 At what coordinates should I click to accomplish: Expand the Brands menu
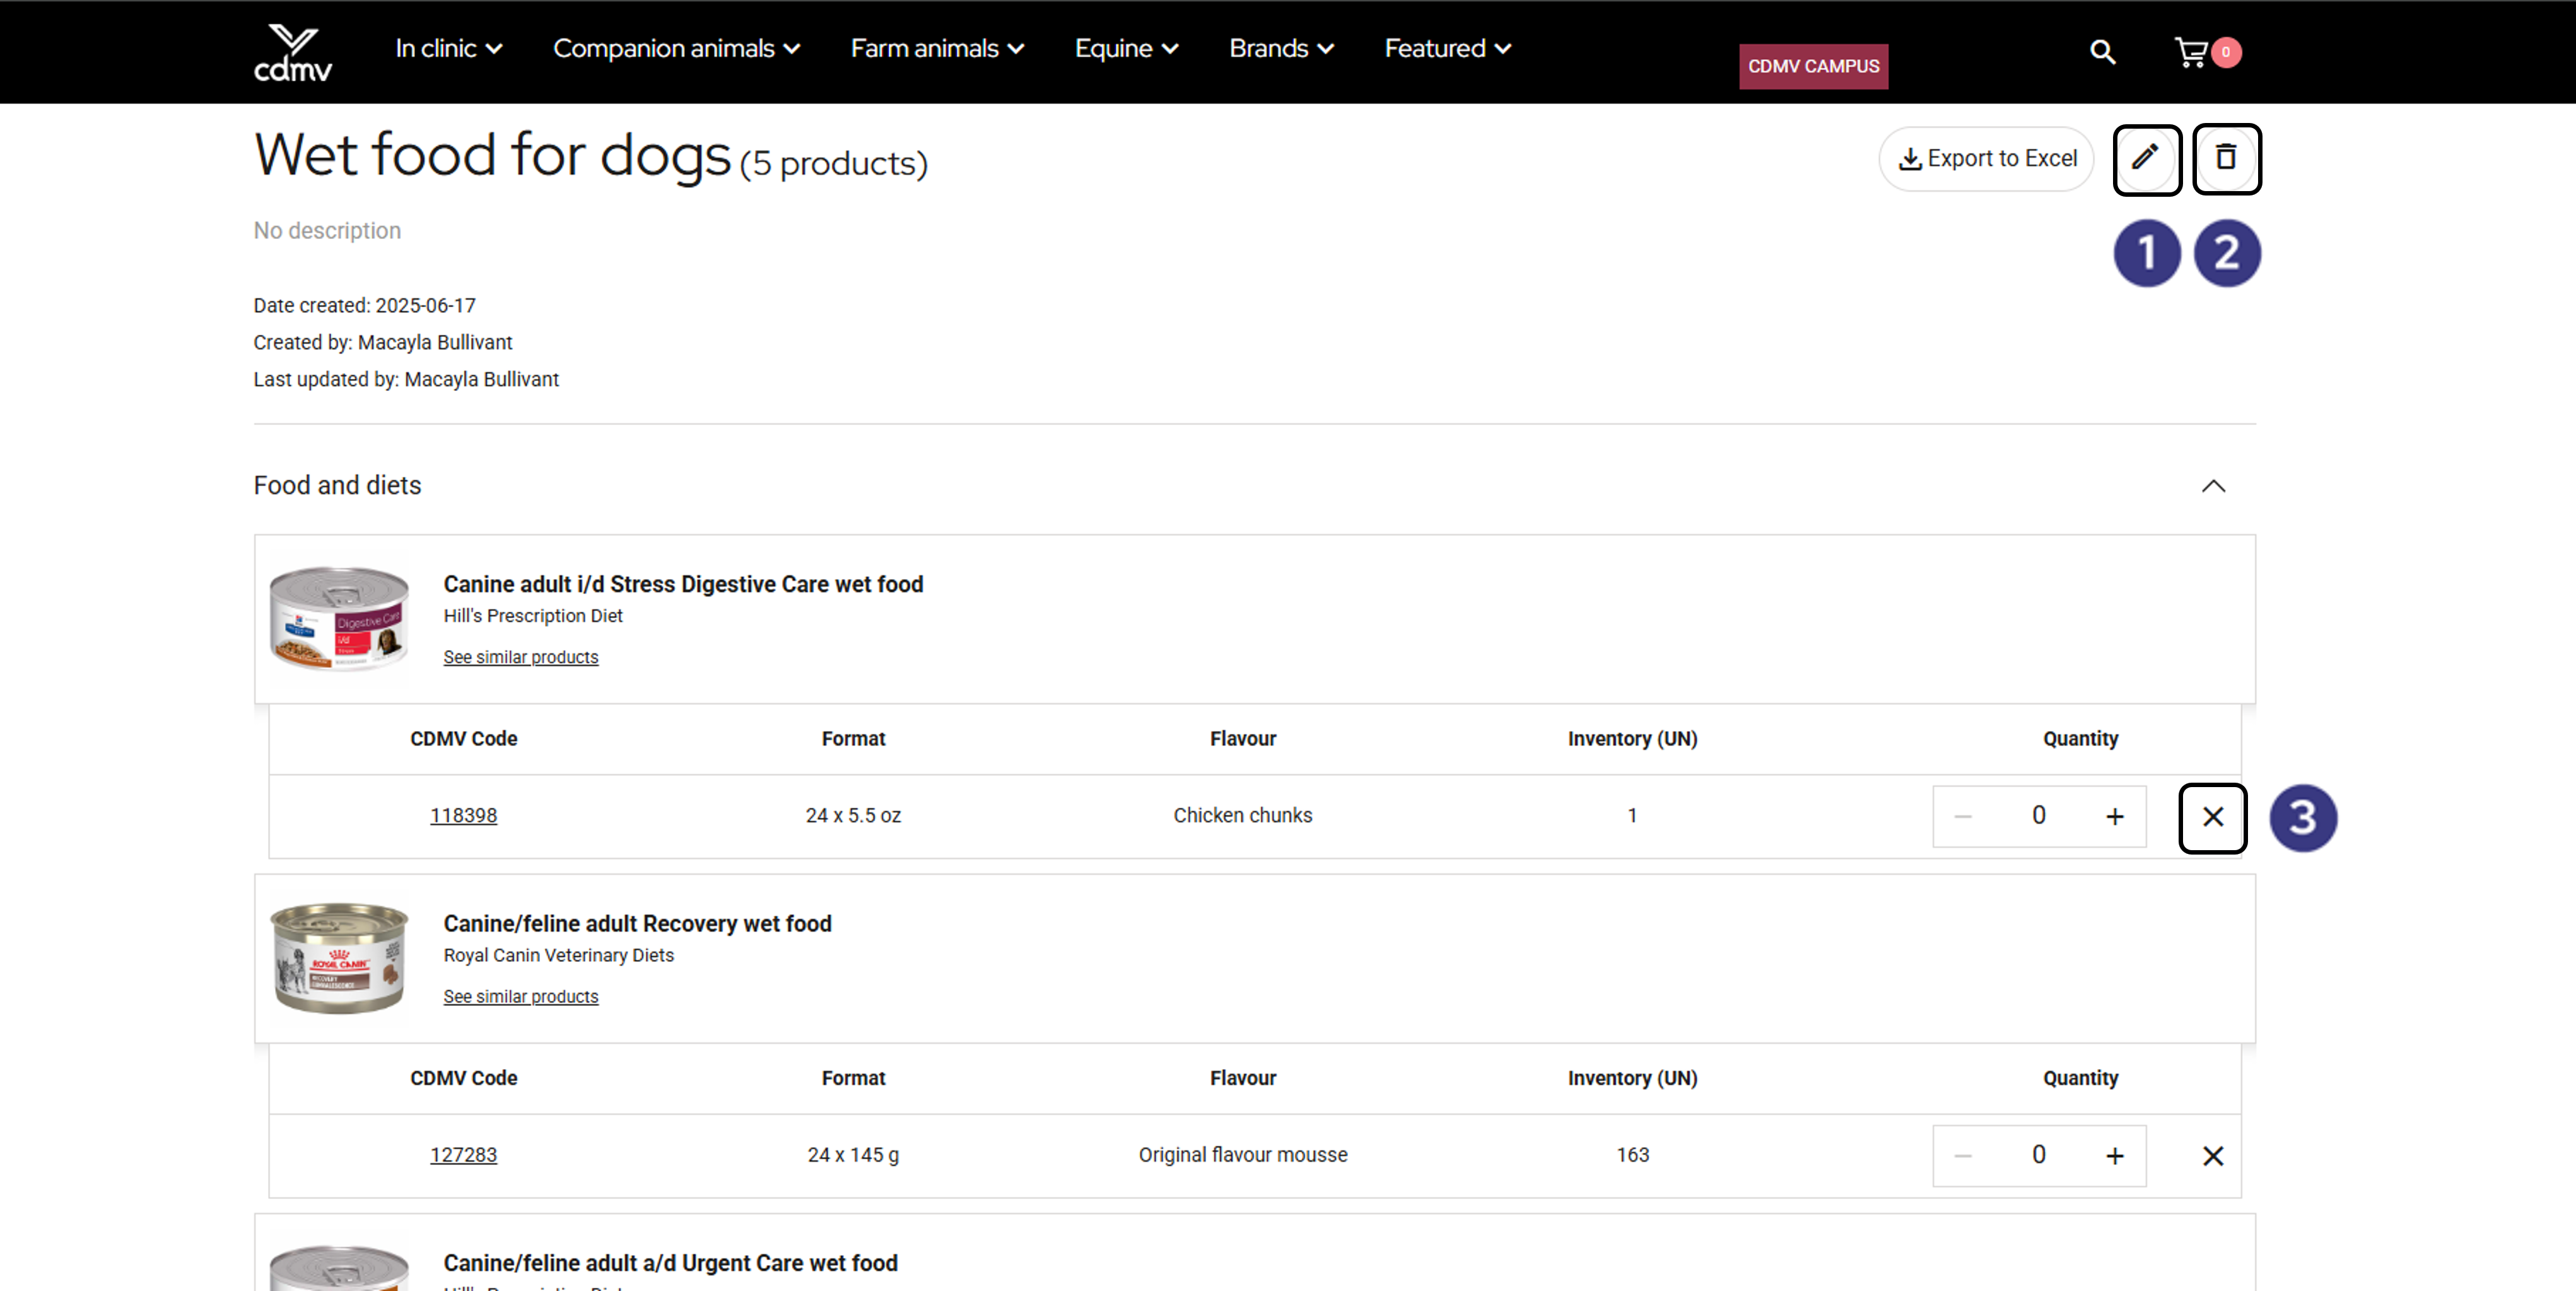[x=1281, y=48]
